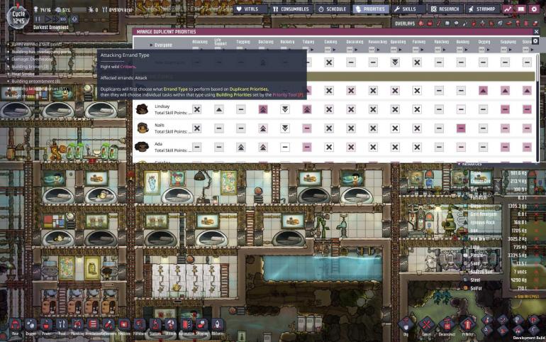Pause the game simulation

38,19
